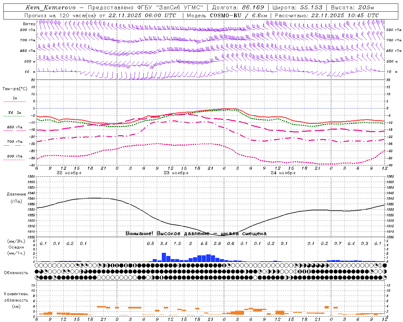Click "1060" on the left pressure axis
The height and width of the screenshot is (322, 403).
pyautogui.click(x=32, y=177)
